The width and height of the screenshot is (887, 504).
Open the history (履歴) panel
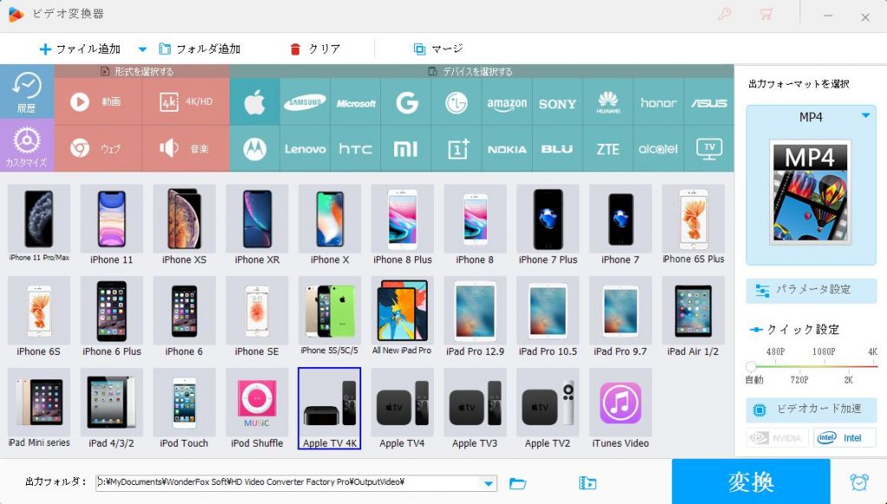[27, 91]
